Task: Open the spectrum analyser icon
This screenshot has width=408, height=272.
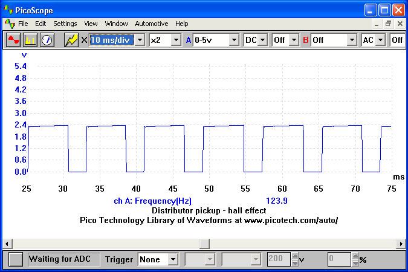Action: coord(30,40)
